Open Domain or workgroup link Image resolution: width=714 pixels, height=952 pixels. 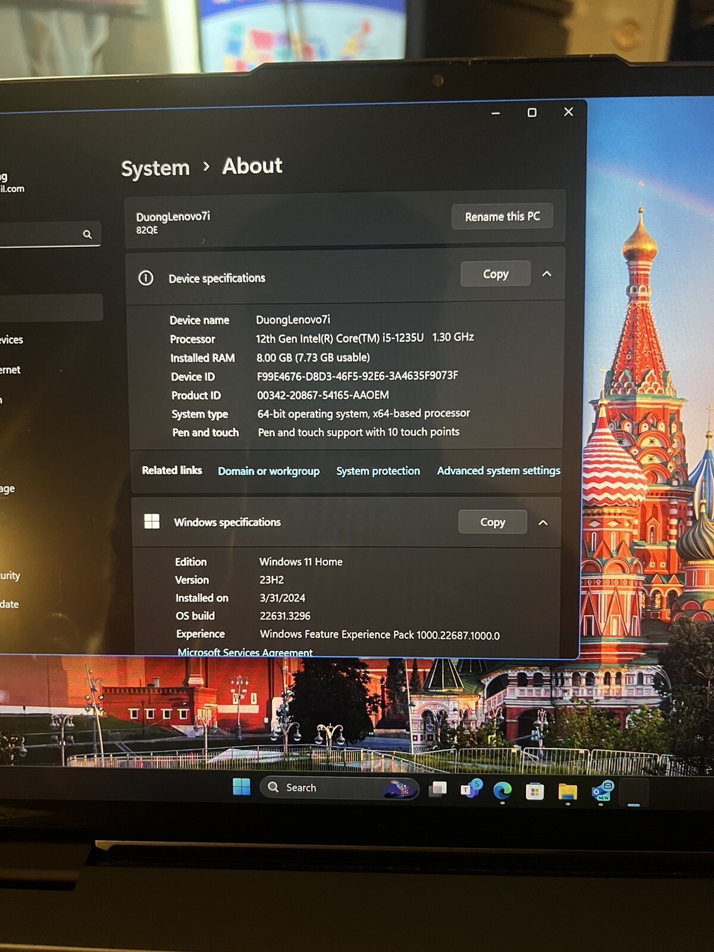pos(268,471)
